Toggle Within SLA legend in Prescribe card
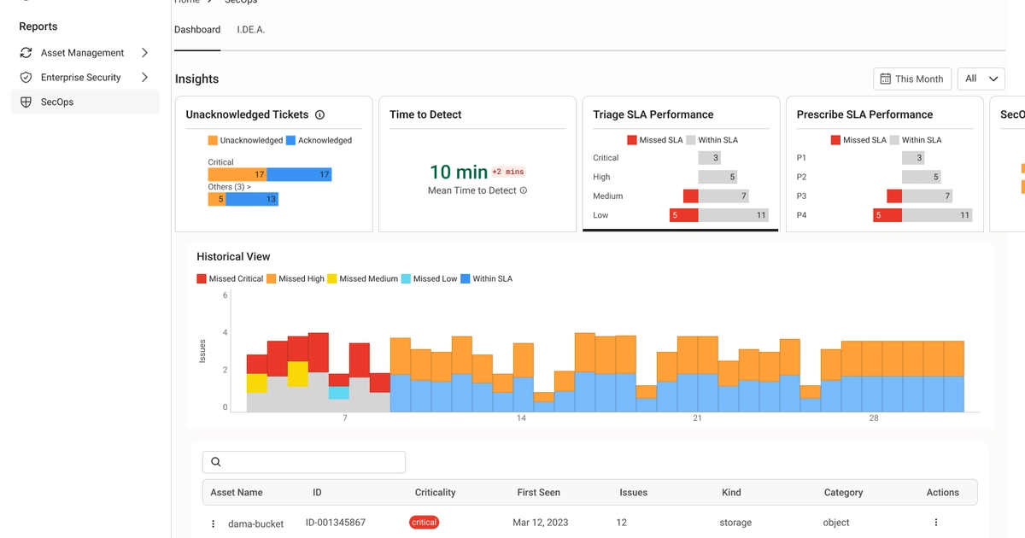This screenshot has height=538, width=1025. pos(916,140)
